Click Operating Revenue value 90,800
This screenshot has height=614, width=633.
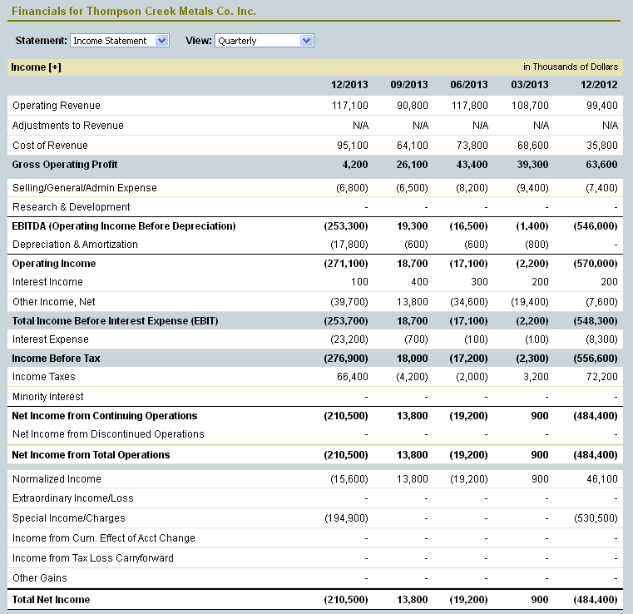coord(413,106)
